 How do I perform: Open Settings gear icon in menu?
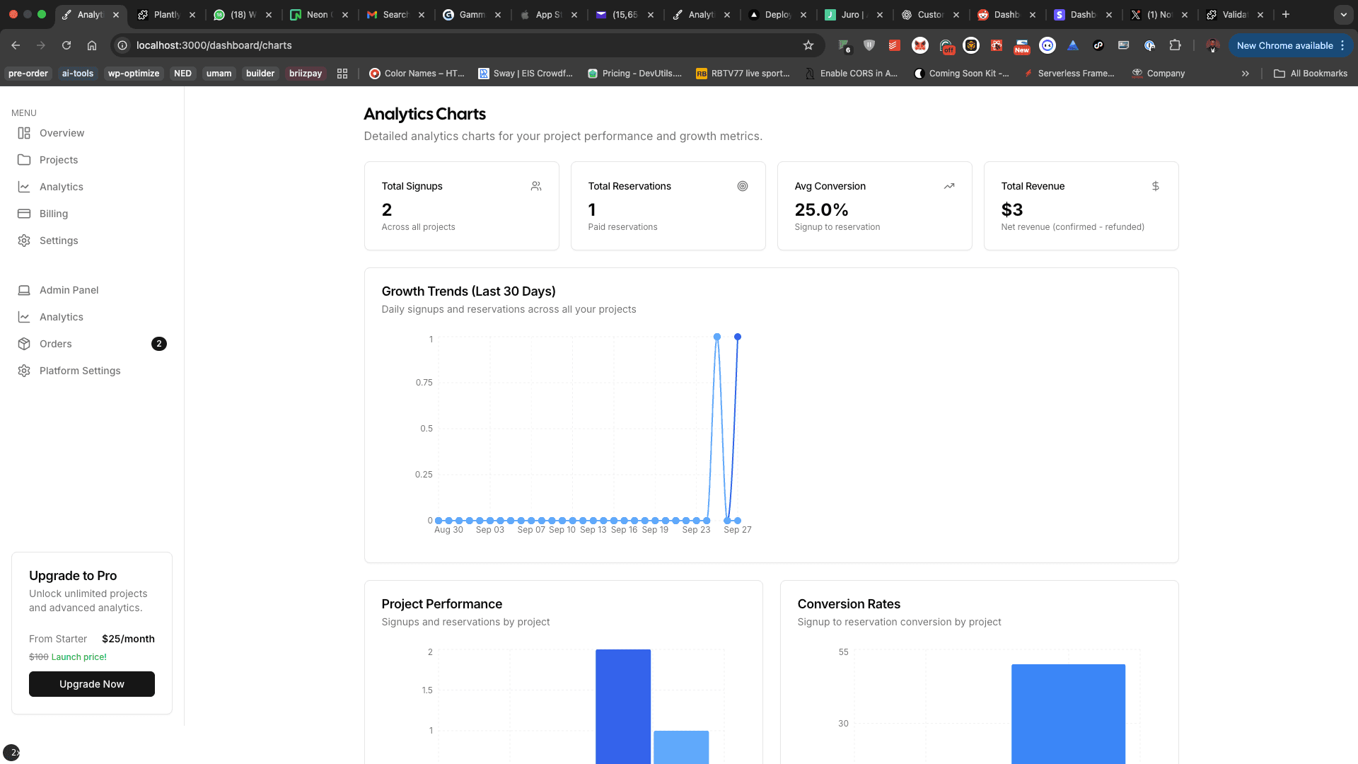click(24, 241)
